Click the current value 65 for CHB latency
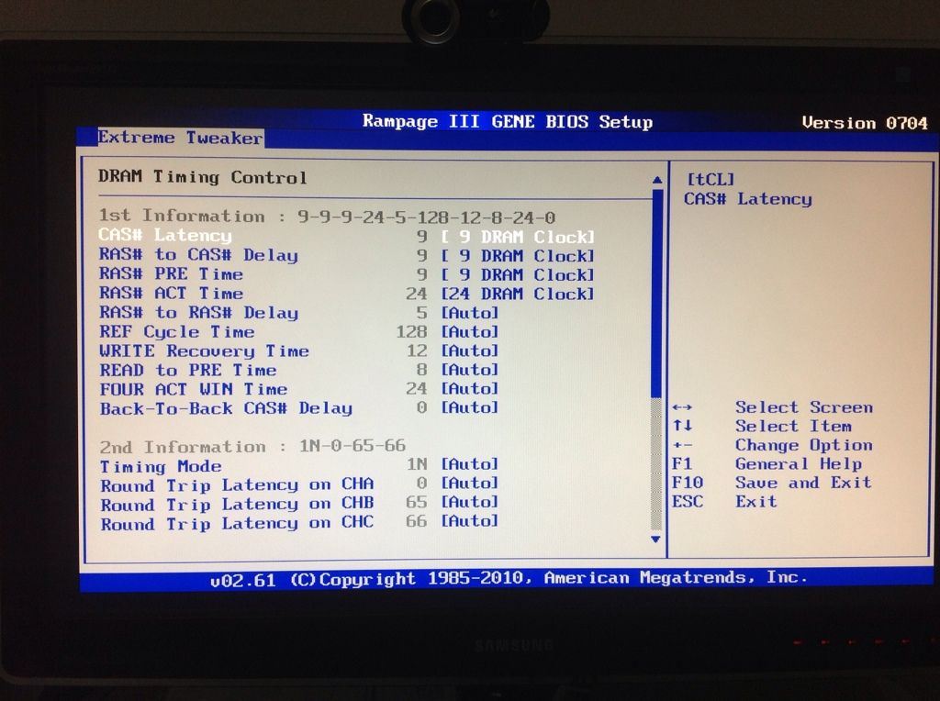Screen dimensions: 940x701 click(x=416, y=503)
